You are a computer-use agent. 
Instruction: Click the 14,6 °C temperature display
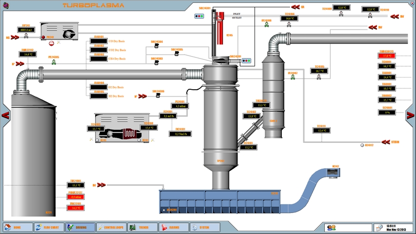click(28, 55)
